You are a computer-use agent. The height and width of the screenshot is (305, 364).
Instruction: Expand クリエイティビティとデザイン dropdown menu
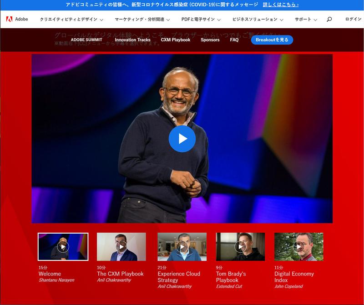(x=71, y=20)
